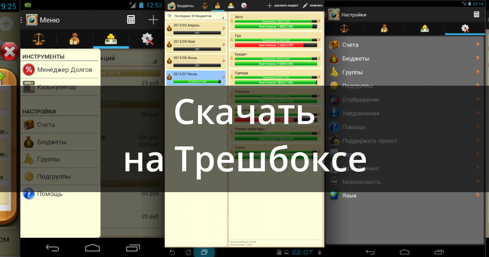The image size is (489, 257).
Task: Open the gear settings tab in Меню screen
Action: (147, 39)
